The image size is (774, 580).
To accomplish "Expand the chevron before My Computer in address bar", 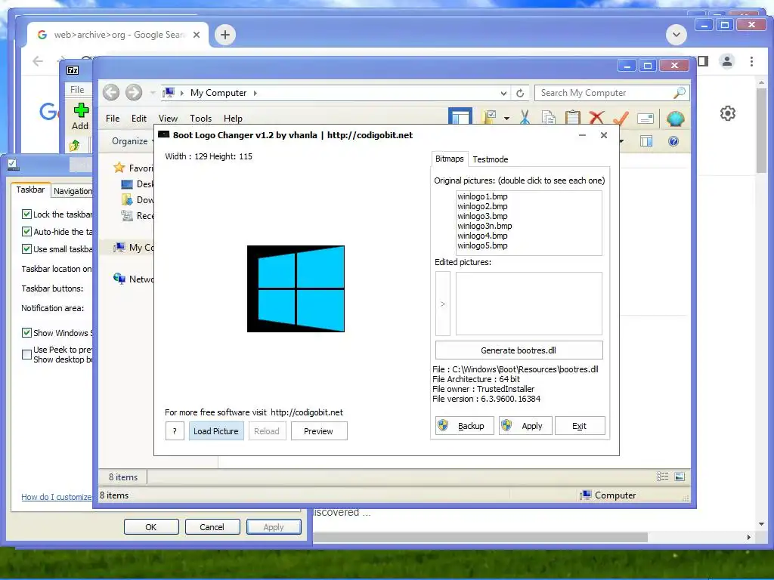I will (x=181, y=93).
